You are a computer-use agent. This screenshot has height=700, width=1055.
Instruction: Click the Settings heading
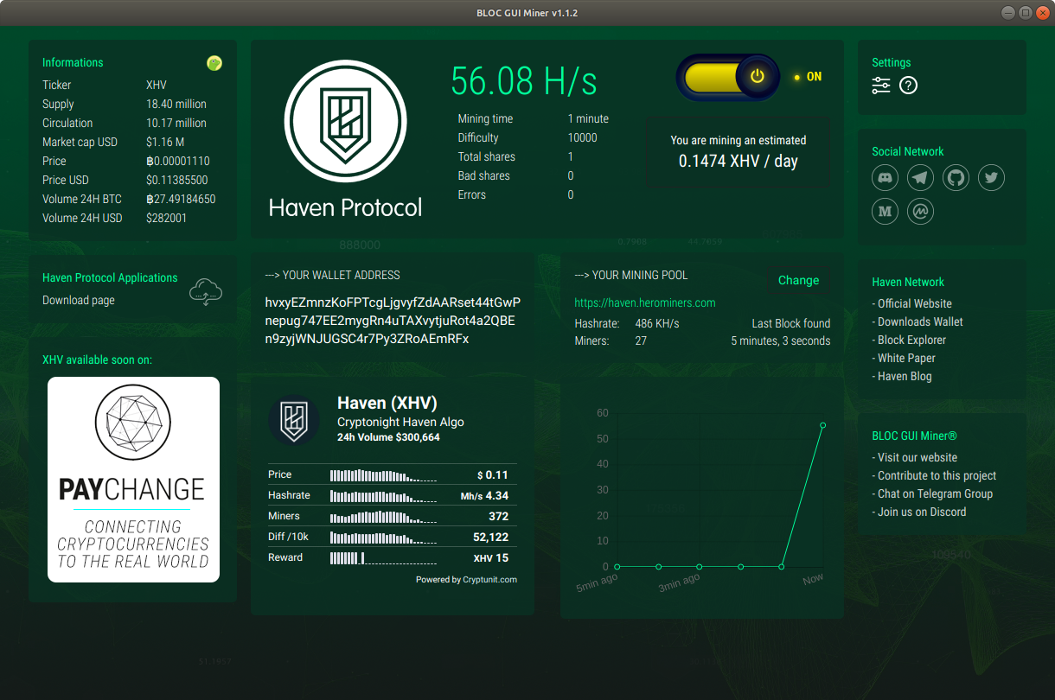891,62
